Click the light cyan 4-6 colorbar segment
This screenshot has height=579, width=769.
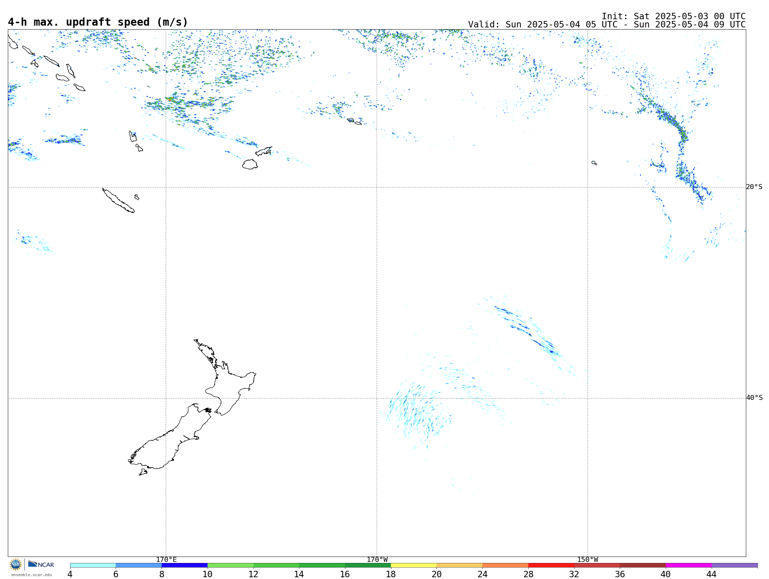coord(93,565)
